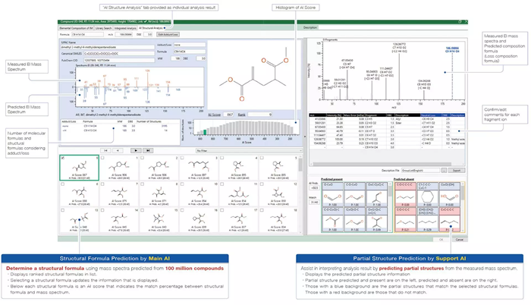
Task: Click the top Formula input field
Action: pos(87,35)
